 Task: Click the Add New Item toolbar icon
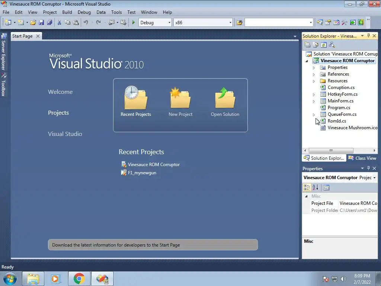pyautogui.click(x=21, y=22)
